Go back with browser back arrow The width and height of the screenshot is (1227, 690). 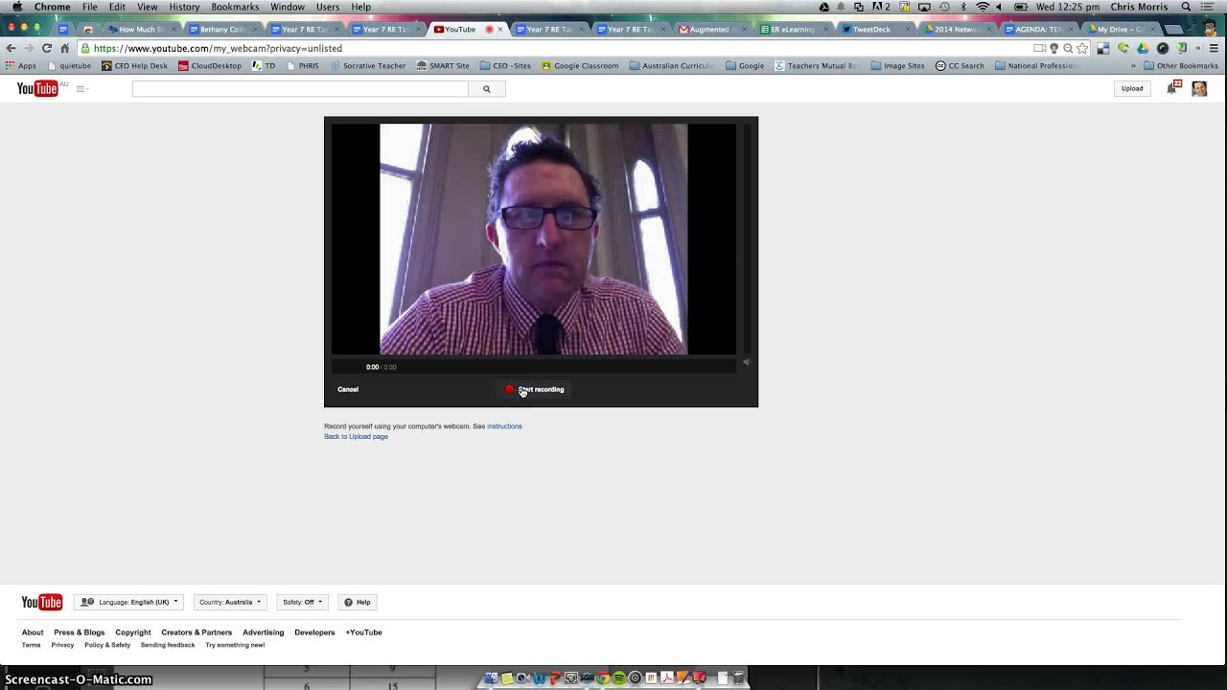11,48
